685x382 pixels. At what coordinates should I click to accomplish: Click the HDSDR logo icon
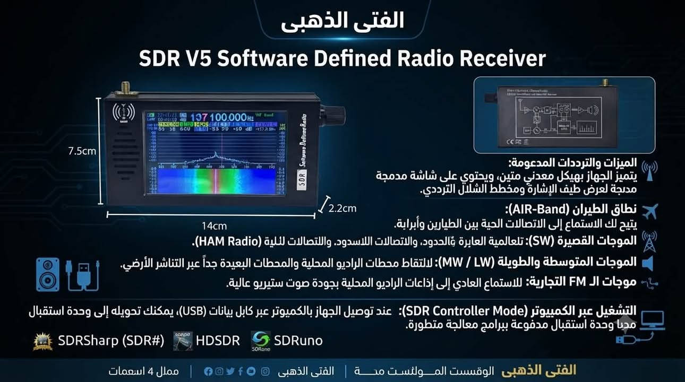point(183,341)
